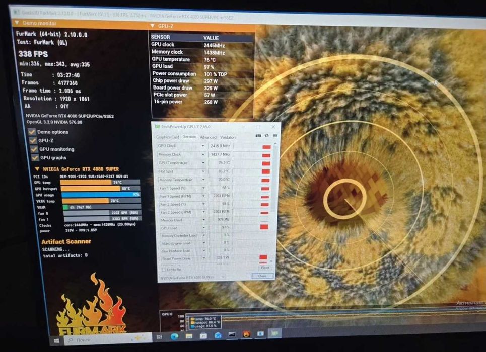486x352 pixels.
Task: Click the Close button in GPU-Z
Action: tap(262, 276)
